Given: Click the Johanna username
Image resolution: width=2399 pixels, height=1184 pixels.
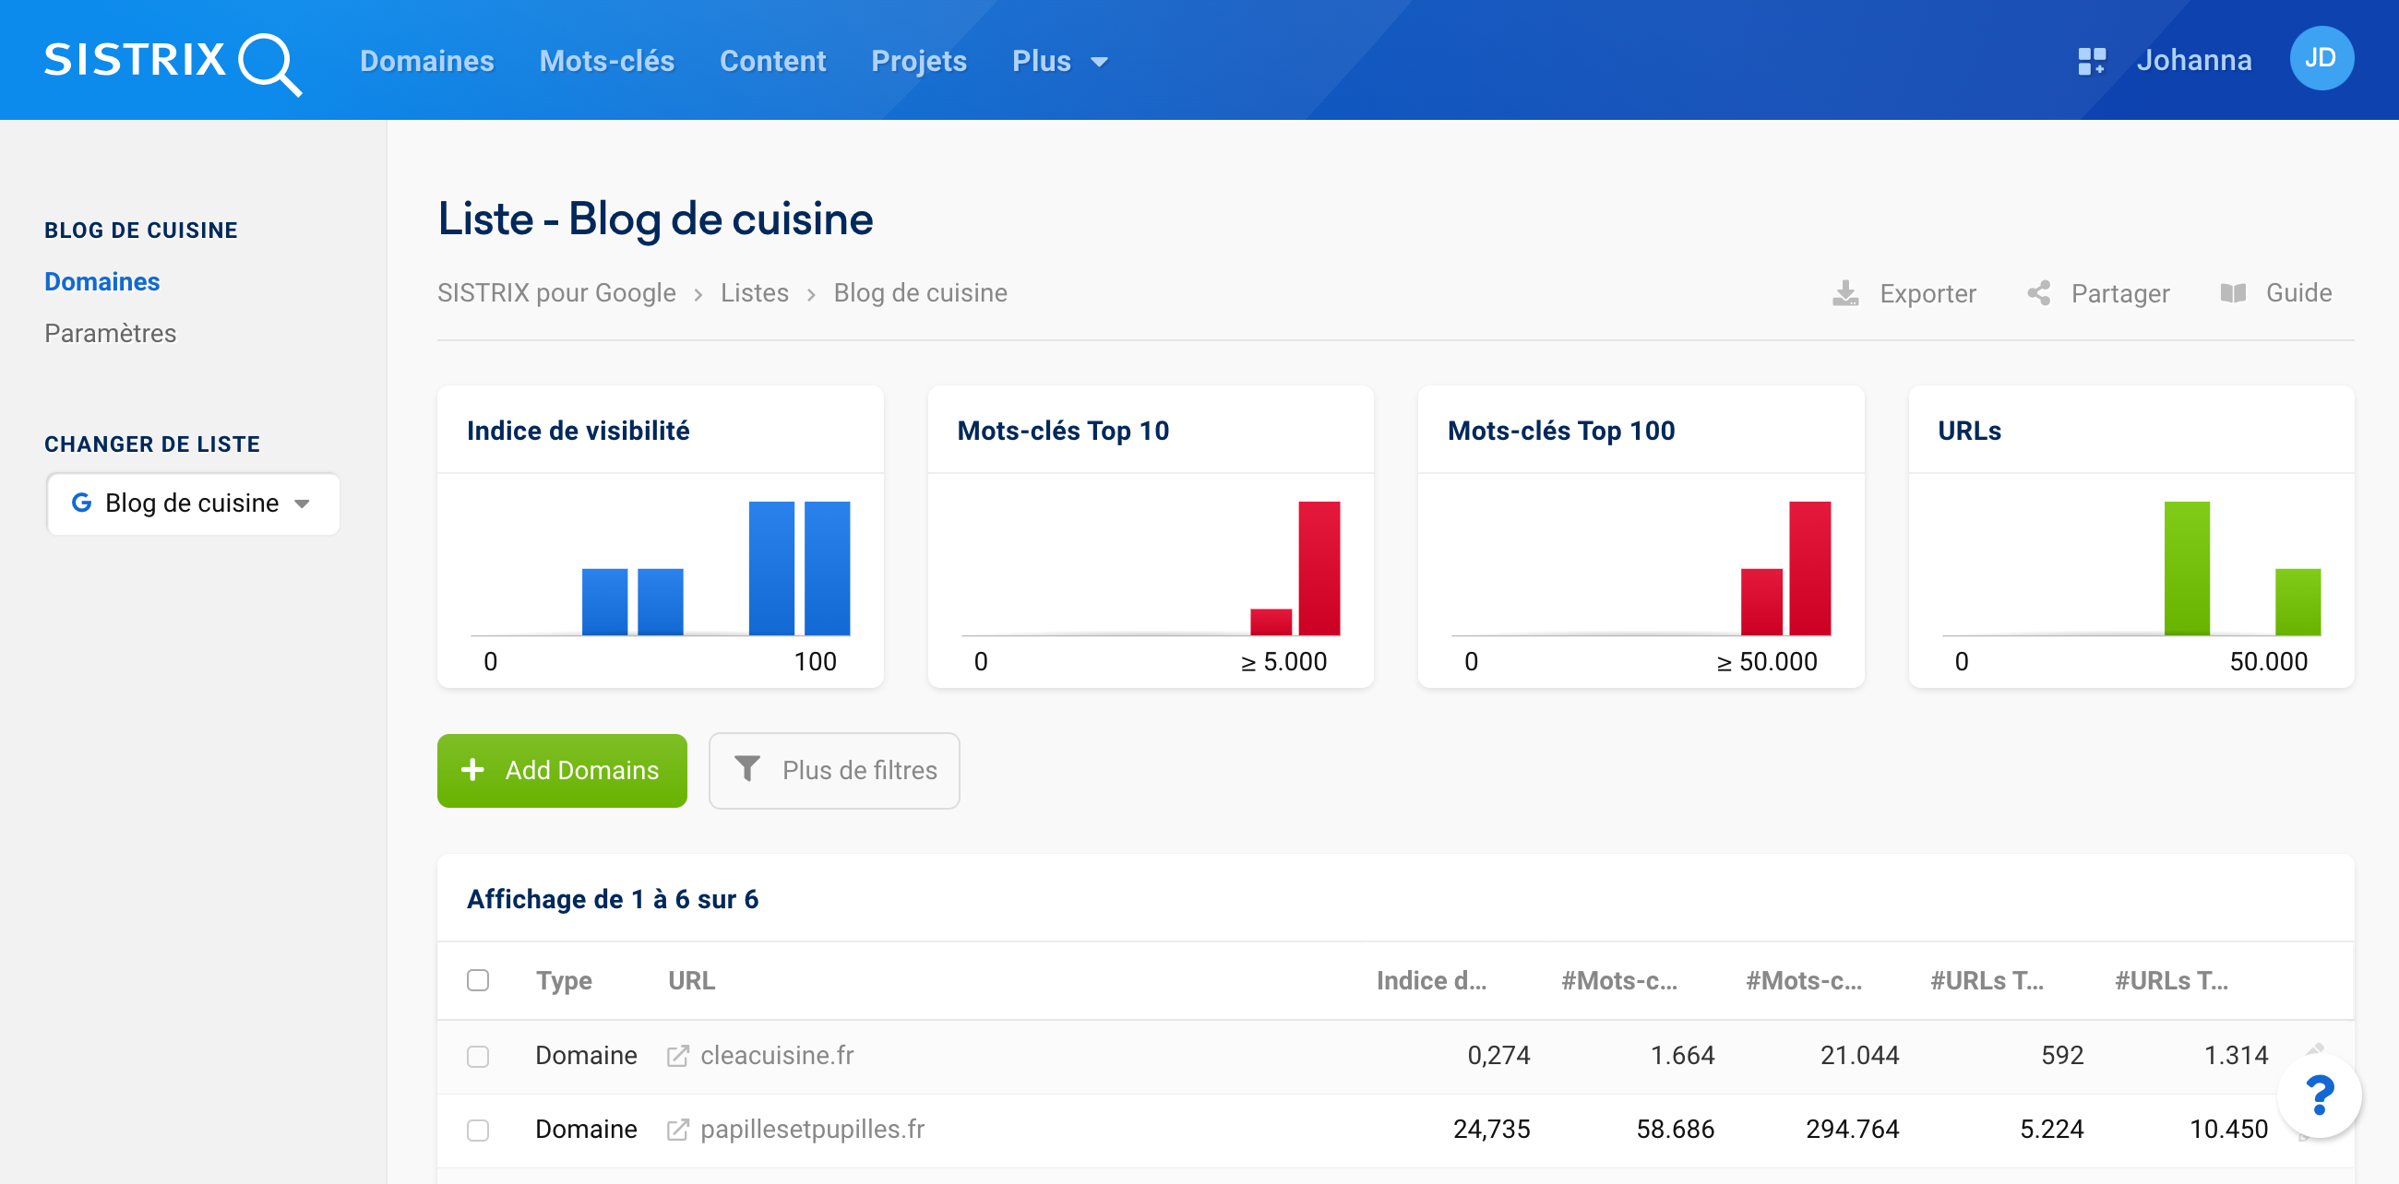Looking at the screenshot, I should 2193,61.
